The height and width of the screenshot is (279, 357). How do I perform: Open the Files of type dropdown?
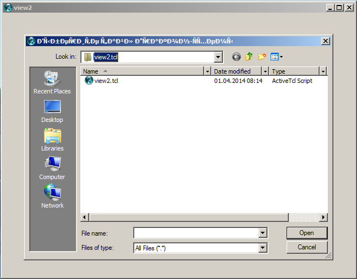[262, 248]
